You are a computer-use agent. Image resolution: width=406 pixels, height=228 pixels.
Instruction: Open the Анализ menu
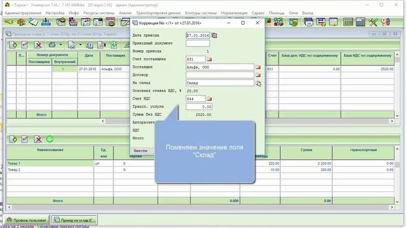point(126,13)
